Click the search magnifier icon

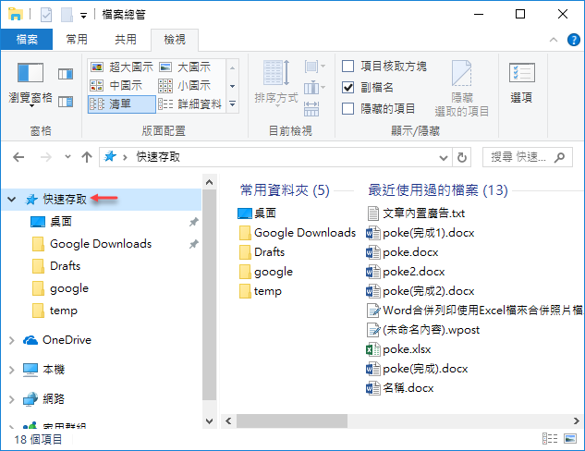[559, 157]
